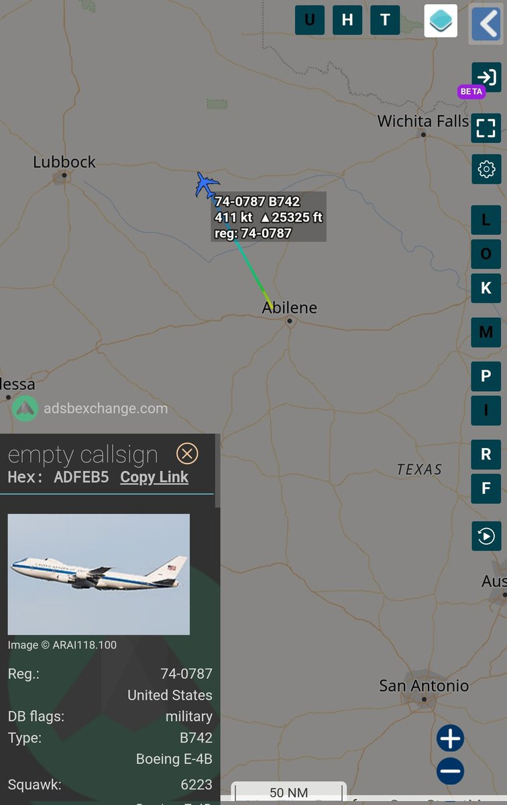The width and height of the screenshot is (507, 805).
Task: Zoom out with the minus button
Action: click(450, 771)
